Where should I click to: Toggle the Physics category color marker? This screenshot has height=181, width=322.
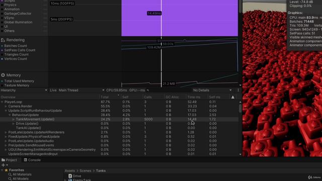[x=2, y=5]
